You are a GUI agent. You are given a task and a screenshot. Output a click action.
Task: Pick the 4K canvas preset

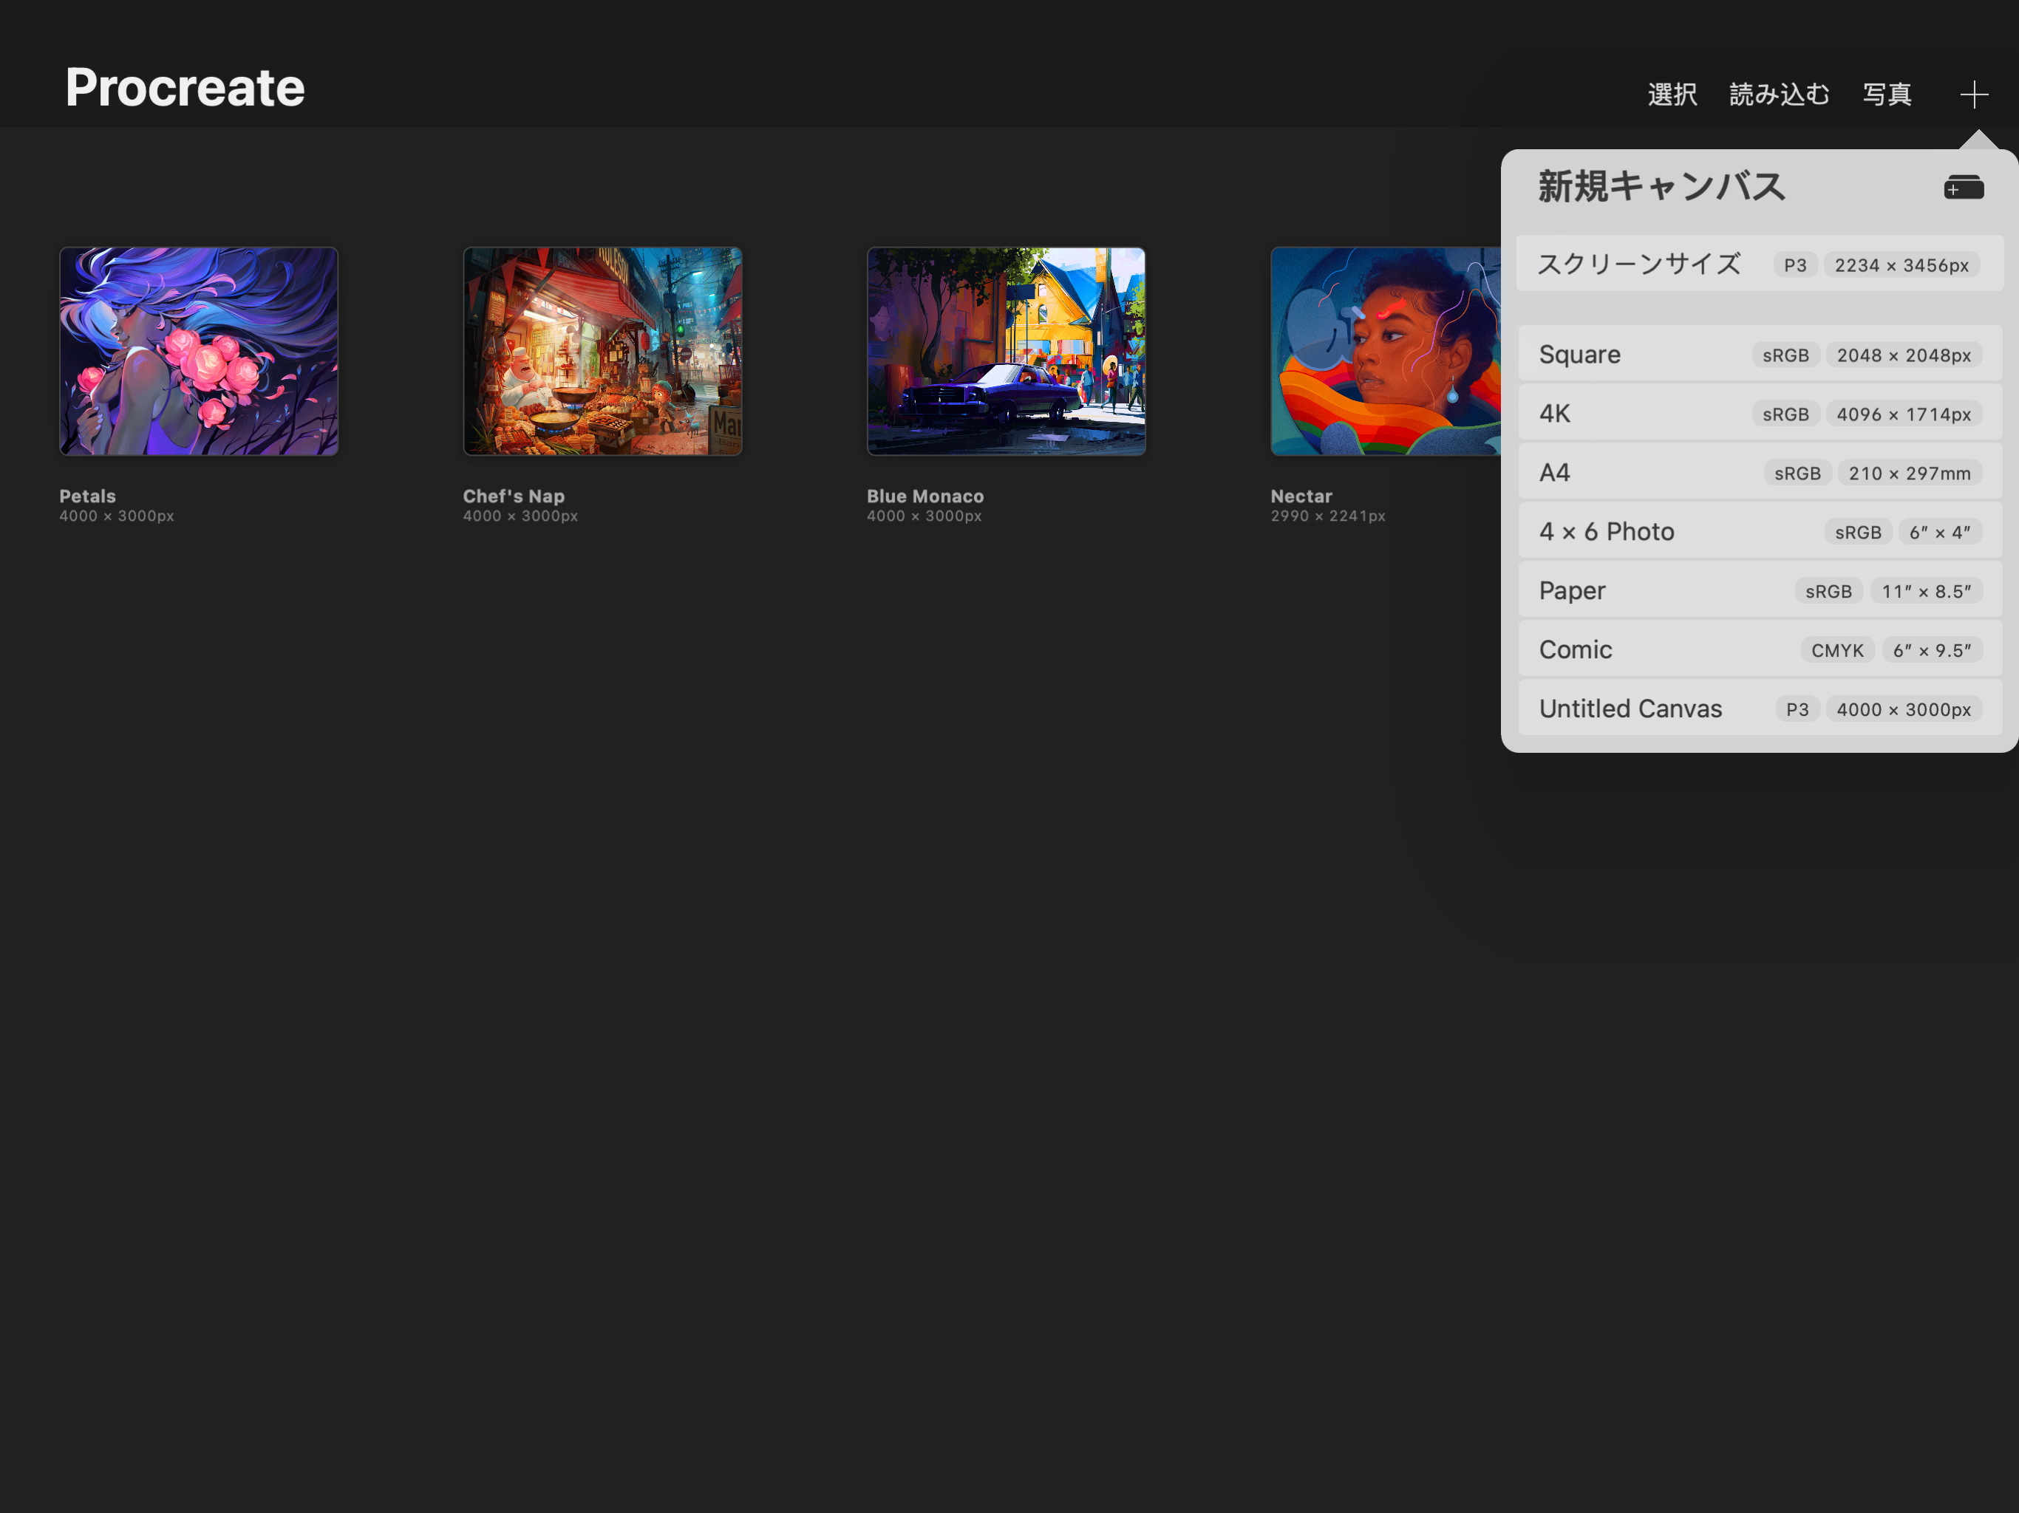(1758, 414)
